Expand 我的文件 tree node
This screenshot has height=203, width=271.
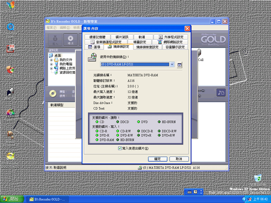(51, 60)
